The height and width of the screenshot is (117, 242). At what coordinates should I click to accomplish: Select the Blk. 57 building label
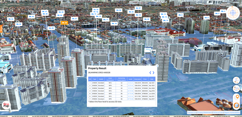(138, 8)
